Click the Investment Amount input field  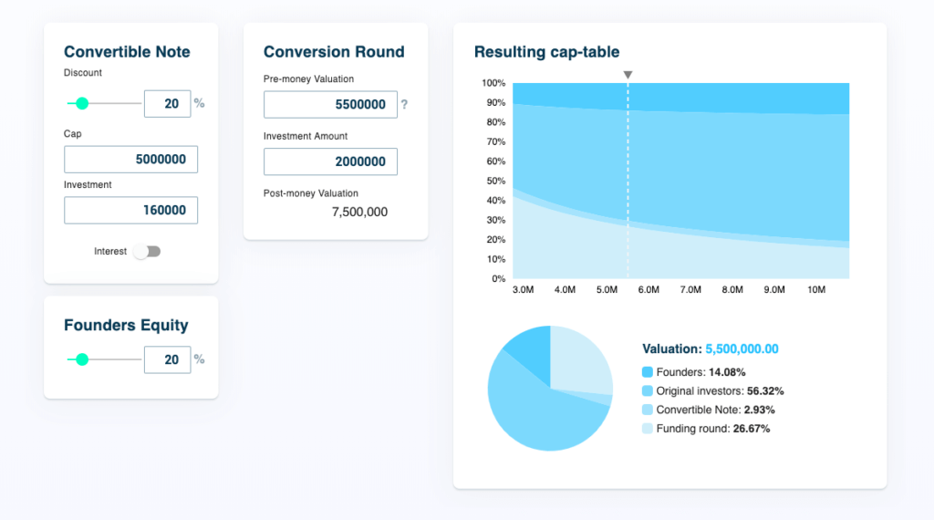[330, 161]
